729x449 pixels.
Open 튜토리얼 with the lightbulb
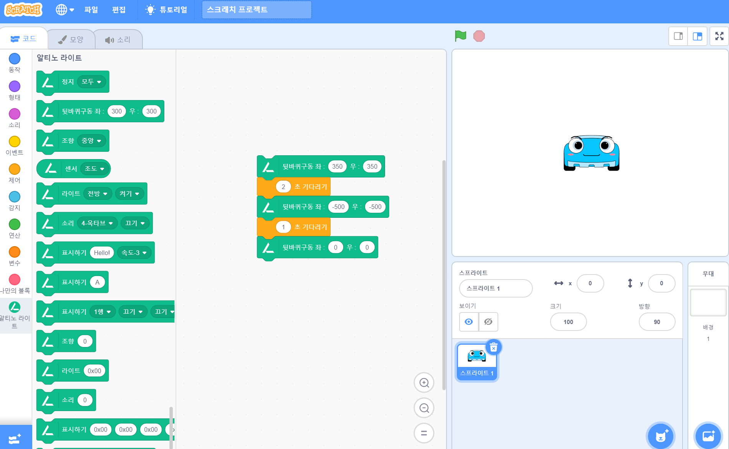166,10
